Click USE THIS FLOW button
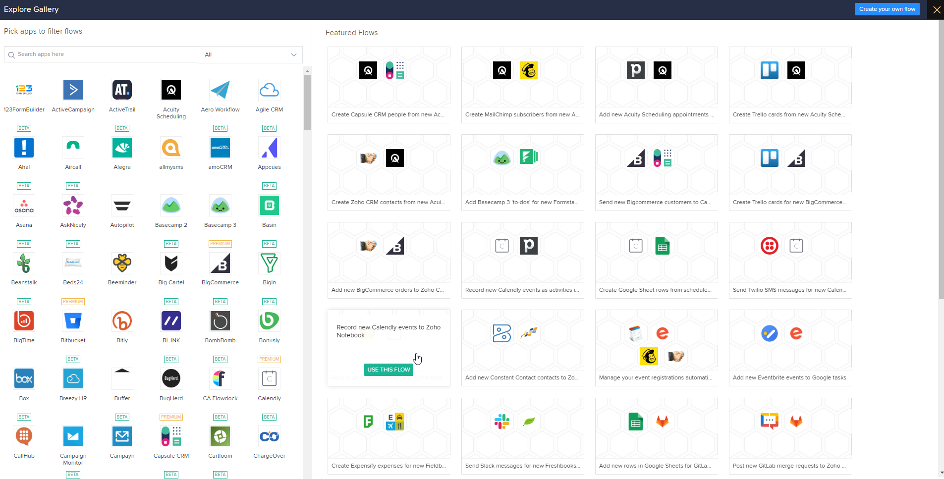 (x=389, y=370)
